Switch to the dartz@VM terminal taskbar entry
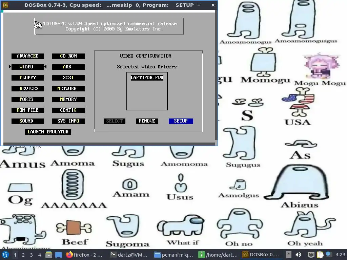 129,255
